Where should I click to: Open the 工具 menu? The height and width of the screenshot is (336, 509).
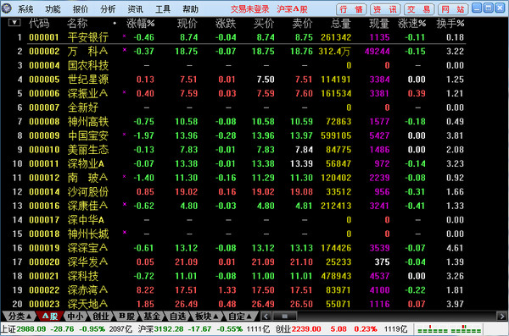(163, 9)
